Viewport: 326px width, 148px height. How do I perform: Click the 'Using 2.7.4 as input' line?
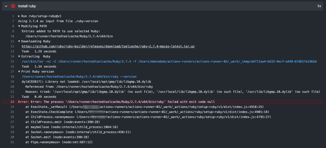58,21
